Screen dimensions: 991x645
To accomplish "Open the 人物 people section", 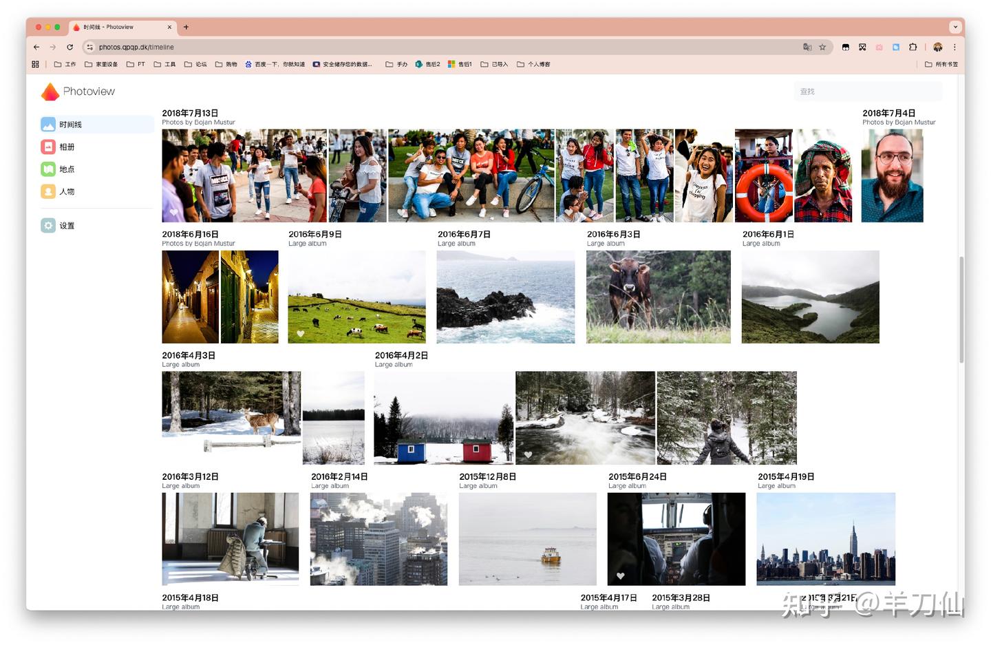I will [67, 191].
